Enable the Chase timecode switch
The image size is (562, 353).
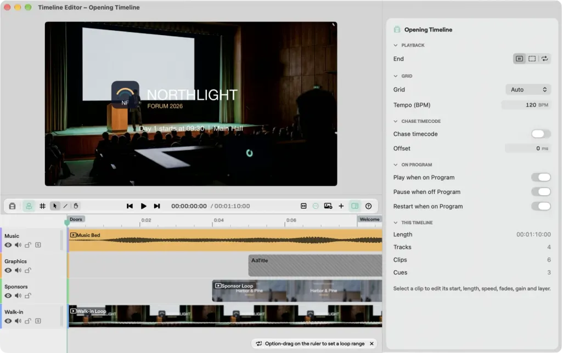(x=541, y=134)
